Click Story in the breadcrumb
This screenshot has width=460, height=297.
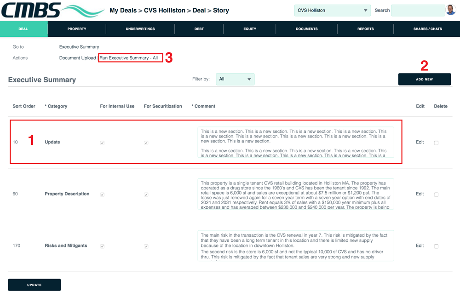(221, 10)
